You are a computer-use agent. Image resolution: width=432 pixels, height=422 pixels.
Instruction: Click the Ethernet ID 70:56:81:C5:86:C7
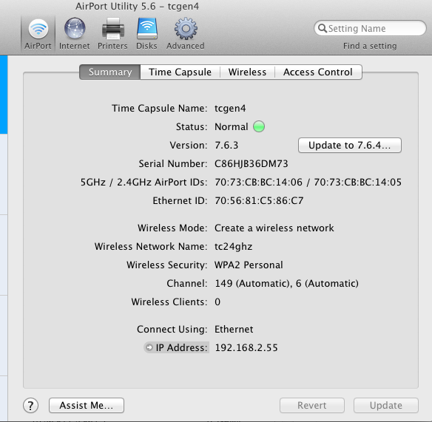click(259, 201)
